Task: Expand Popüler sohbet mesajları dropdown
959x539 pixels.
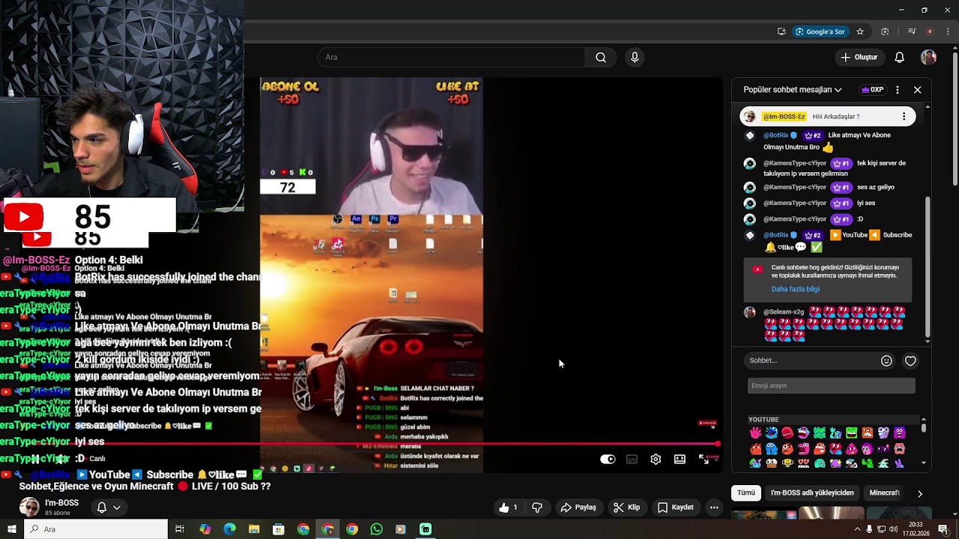Action: pos(793,90)
